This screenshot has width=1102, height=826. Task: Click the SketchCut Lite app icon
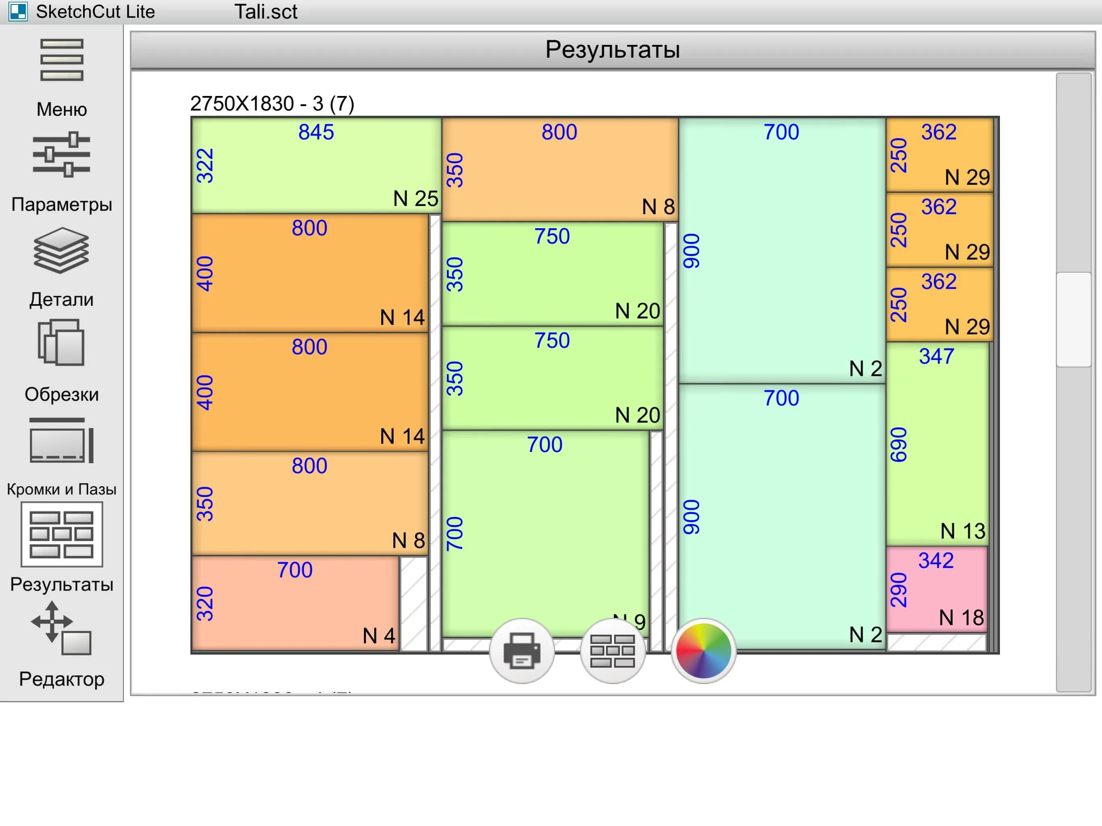coord(19,11)
